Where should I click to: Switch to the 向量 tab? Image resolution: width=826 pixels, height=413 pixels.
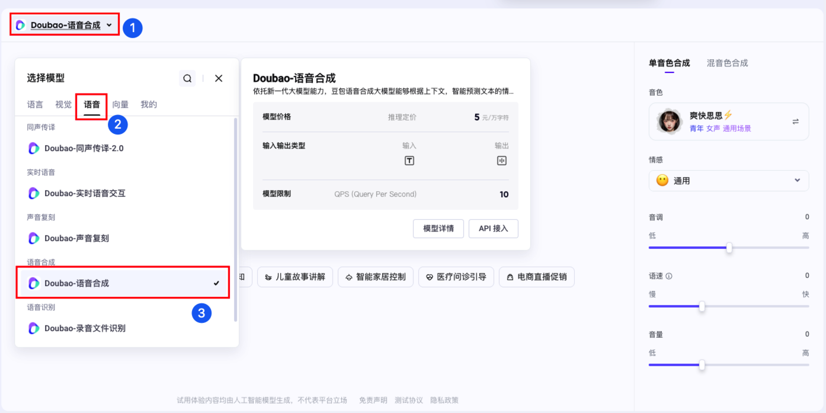coord(120,104)
